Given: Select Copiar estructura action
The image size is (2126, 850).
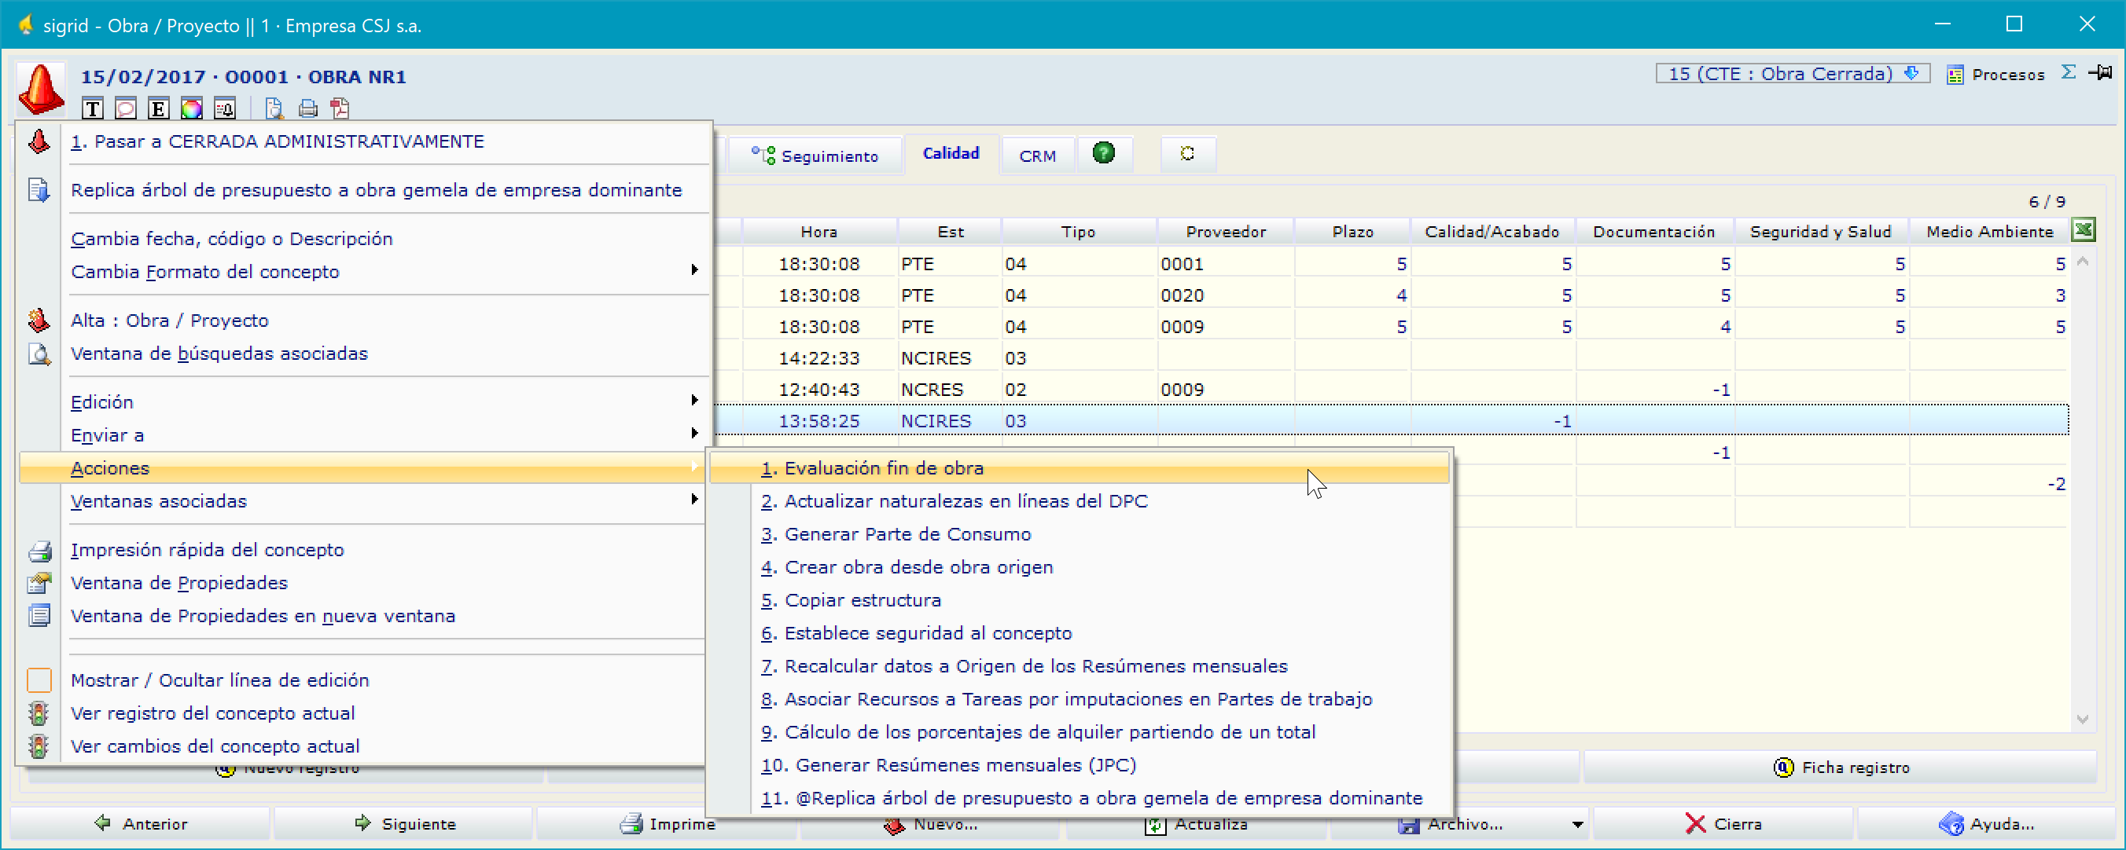Looking at the screenshot, I should [x=1080, y=600].
